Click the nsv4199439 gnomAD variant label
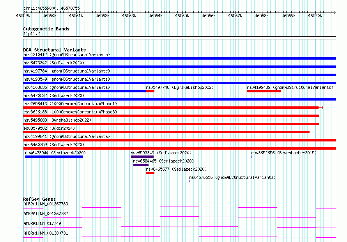Viewport: 347px width, 242px height. point(290,87)
